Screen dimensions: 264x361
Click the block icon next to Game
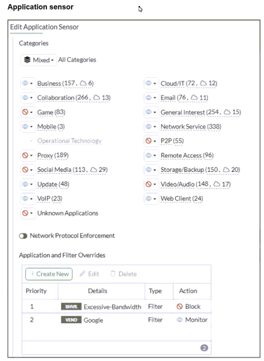(x=25, y=112)
